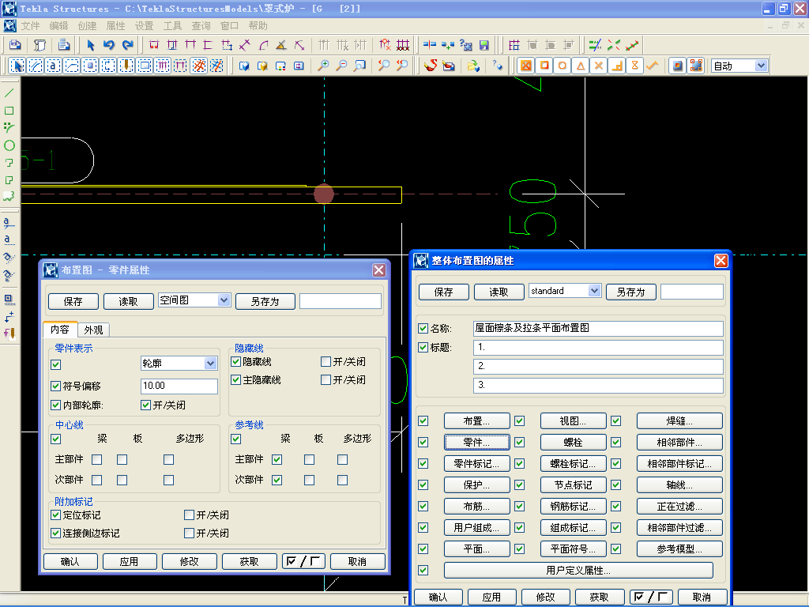Click 应用 in the part properties dialog

129,562
